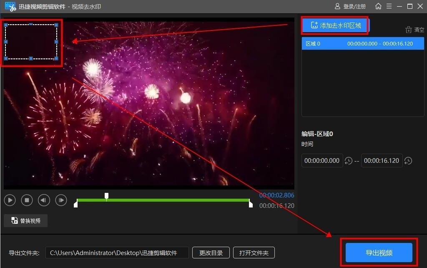Step forward to next frame
Image resolution: width=427 pixels, height=268 pixels.
[x=61, y=200]
